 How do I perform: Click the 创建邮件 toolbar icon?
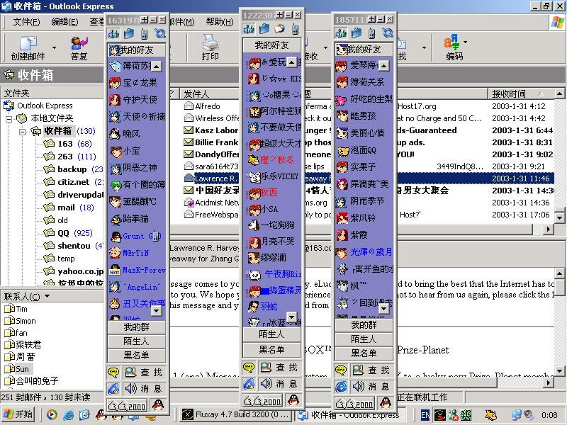pos(28,43)
